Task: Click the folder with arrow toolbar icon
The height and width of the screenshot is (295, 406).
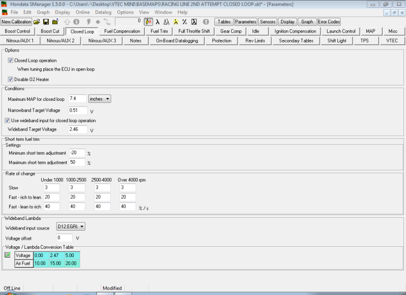Action: pyautogui.click(x=55, y=22)
